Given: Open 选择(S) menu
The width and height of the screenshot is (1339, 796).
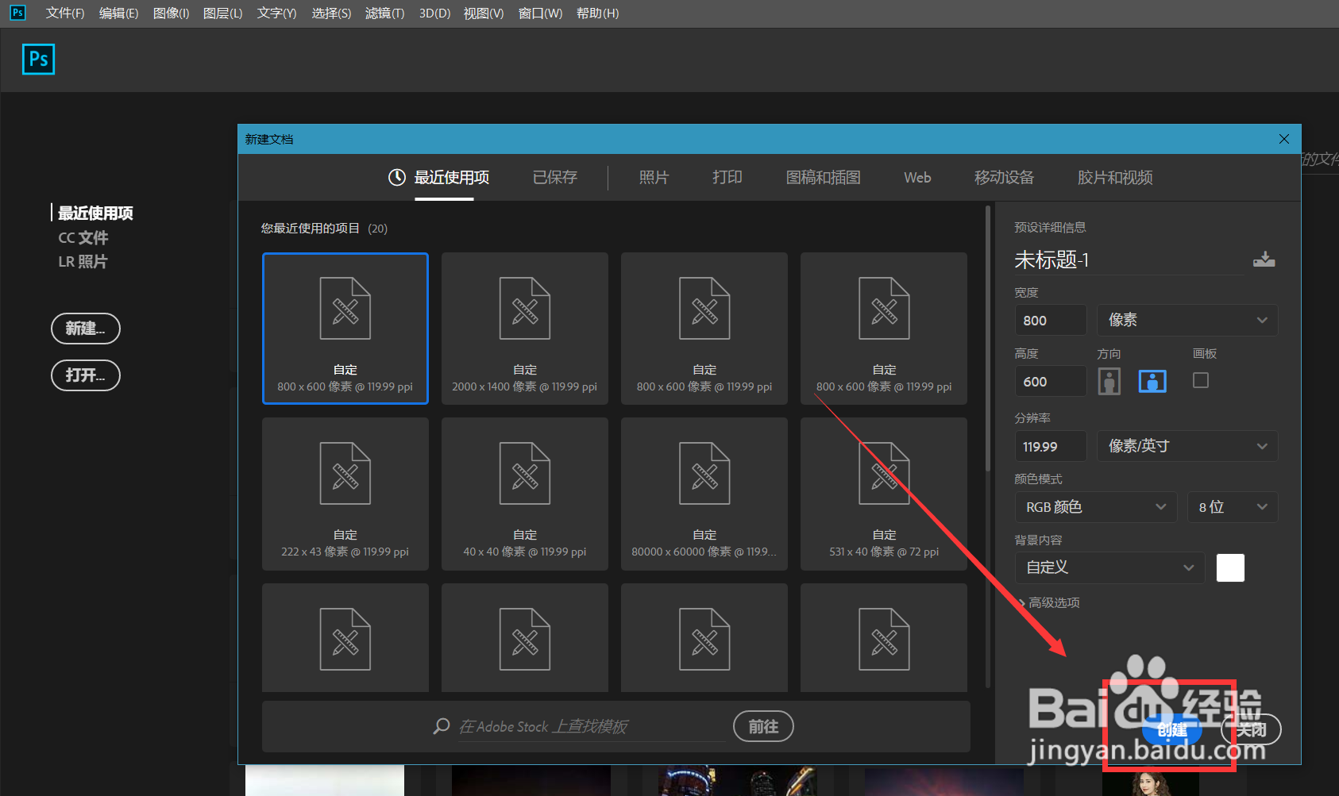Looking at the screenshot, I should (x=331, y=13).
